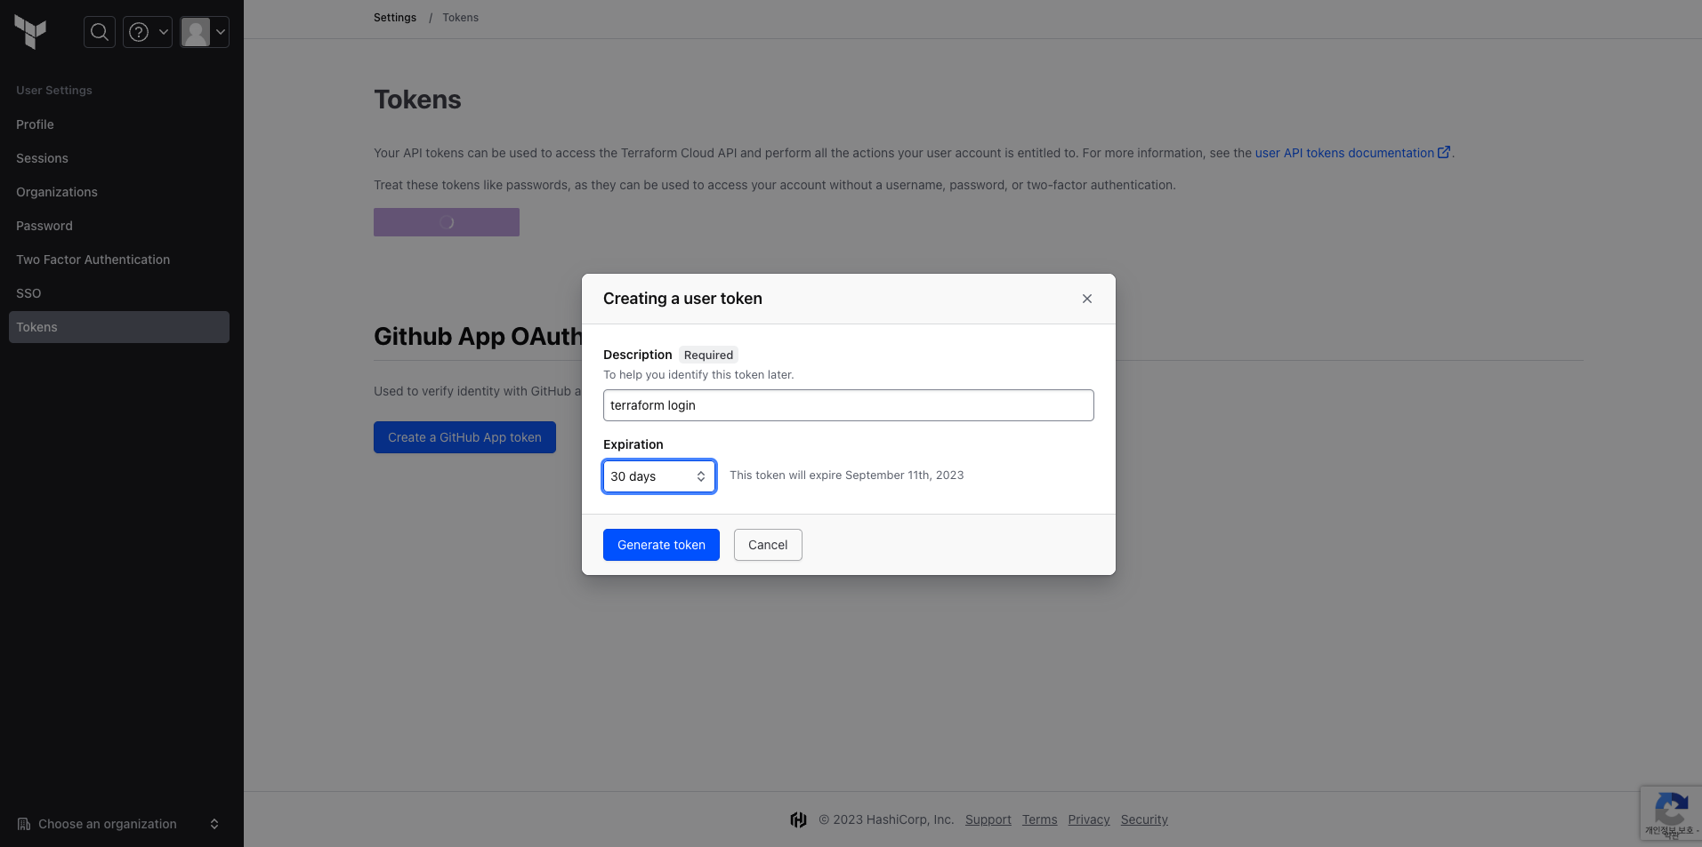Open the Support footer link
Image resolution: width=1702 pixels, height=847 pixels.
(988, 819)
